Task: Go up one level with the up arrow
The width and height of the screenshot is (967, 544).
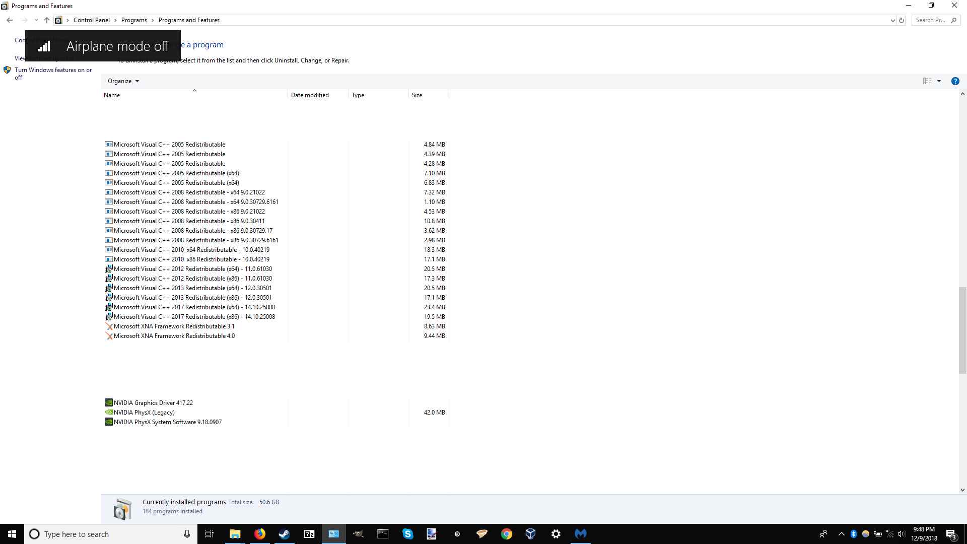Action: (x=46, y=20)
